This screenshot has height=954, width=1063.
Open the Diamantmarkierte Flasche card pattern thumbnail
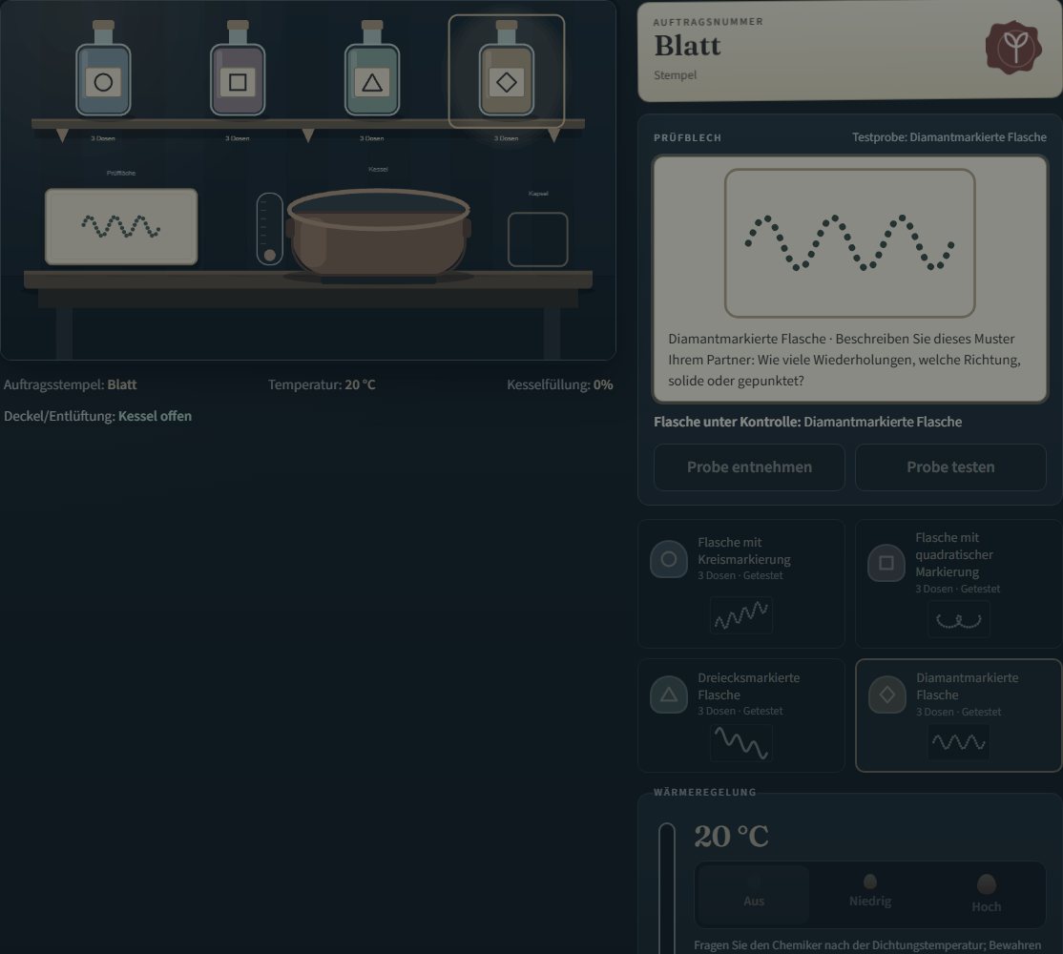pyautogui.click(x=959, y=742)
